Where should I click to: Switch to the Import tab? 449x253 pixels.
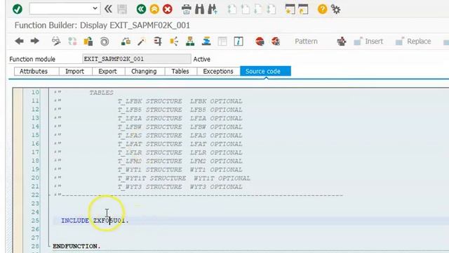(x=74, y=71)
